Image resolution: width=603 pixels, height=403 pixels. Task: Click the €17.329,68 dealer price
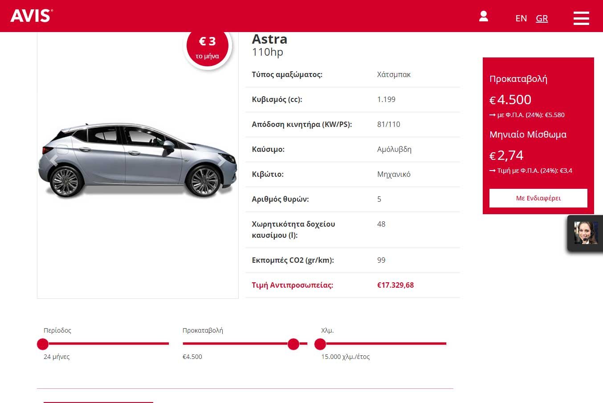coord(395,285)
